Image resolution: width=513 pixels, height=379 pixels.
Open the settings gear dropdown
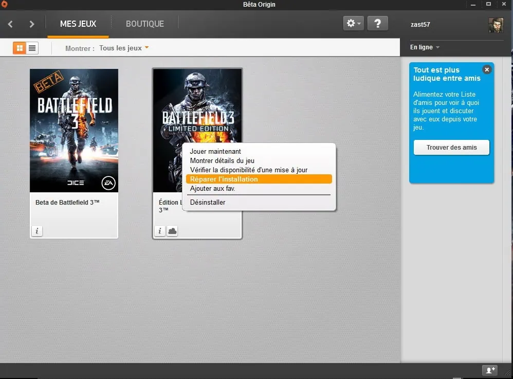coord(353,23)
